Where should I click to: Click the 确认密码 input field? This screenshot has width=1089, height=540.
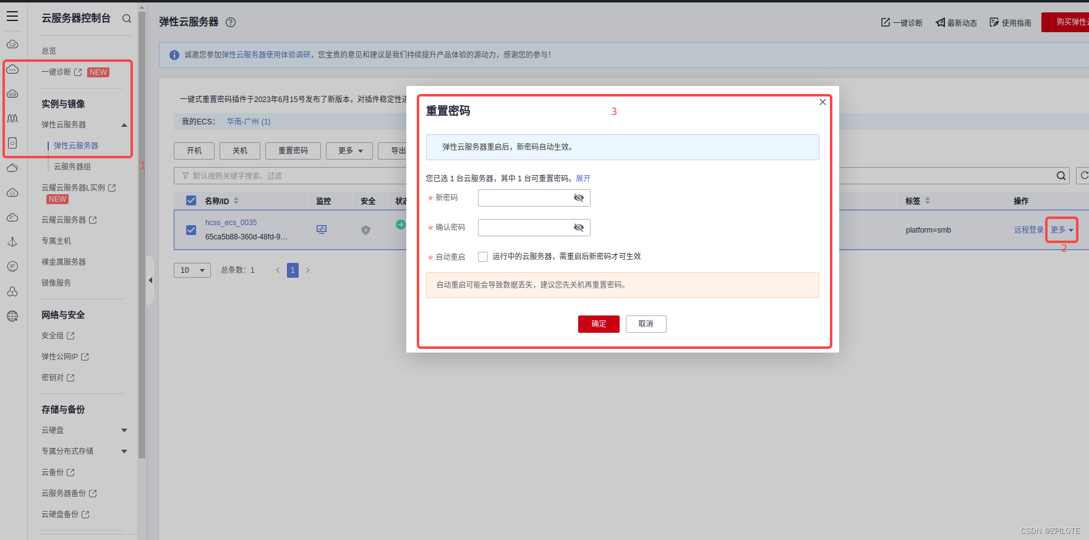tap(534, 228)
